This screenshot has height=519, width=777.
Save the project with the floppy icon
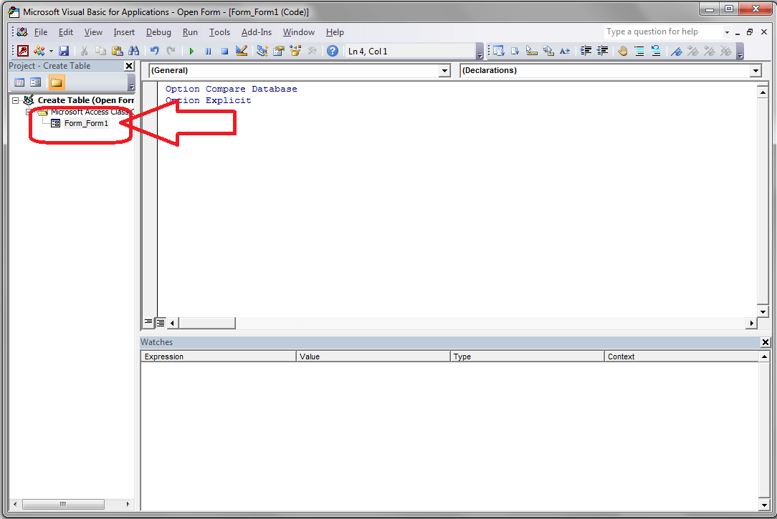point(63,50)
